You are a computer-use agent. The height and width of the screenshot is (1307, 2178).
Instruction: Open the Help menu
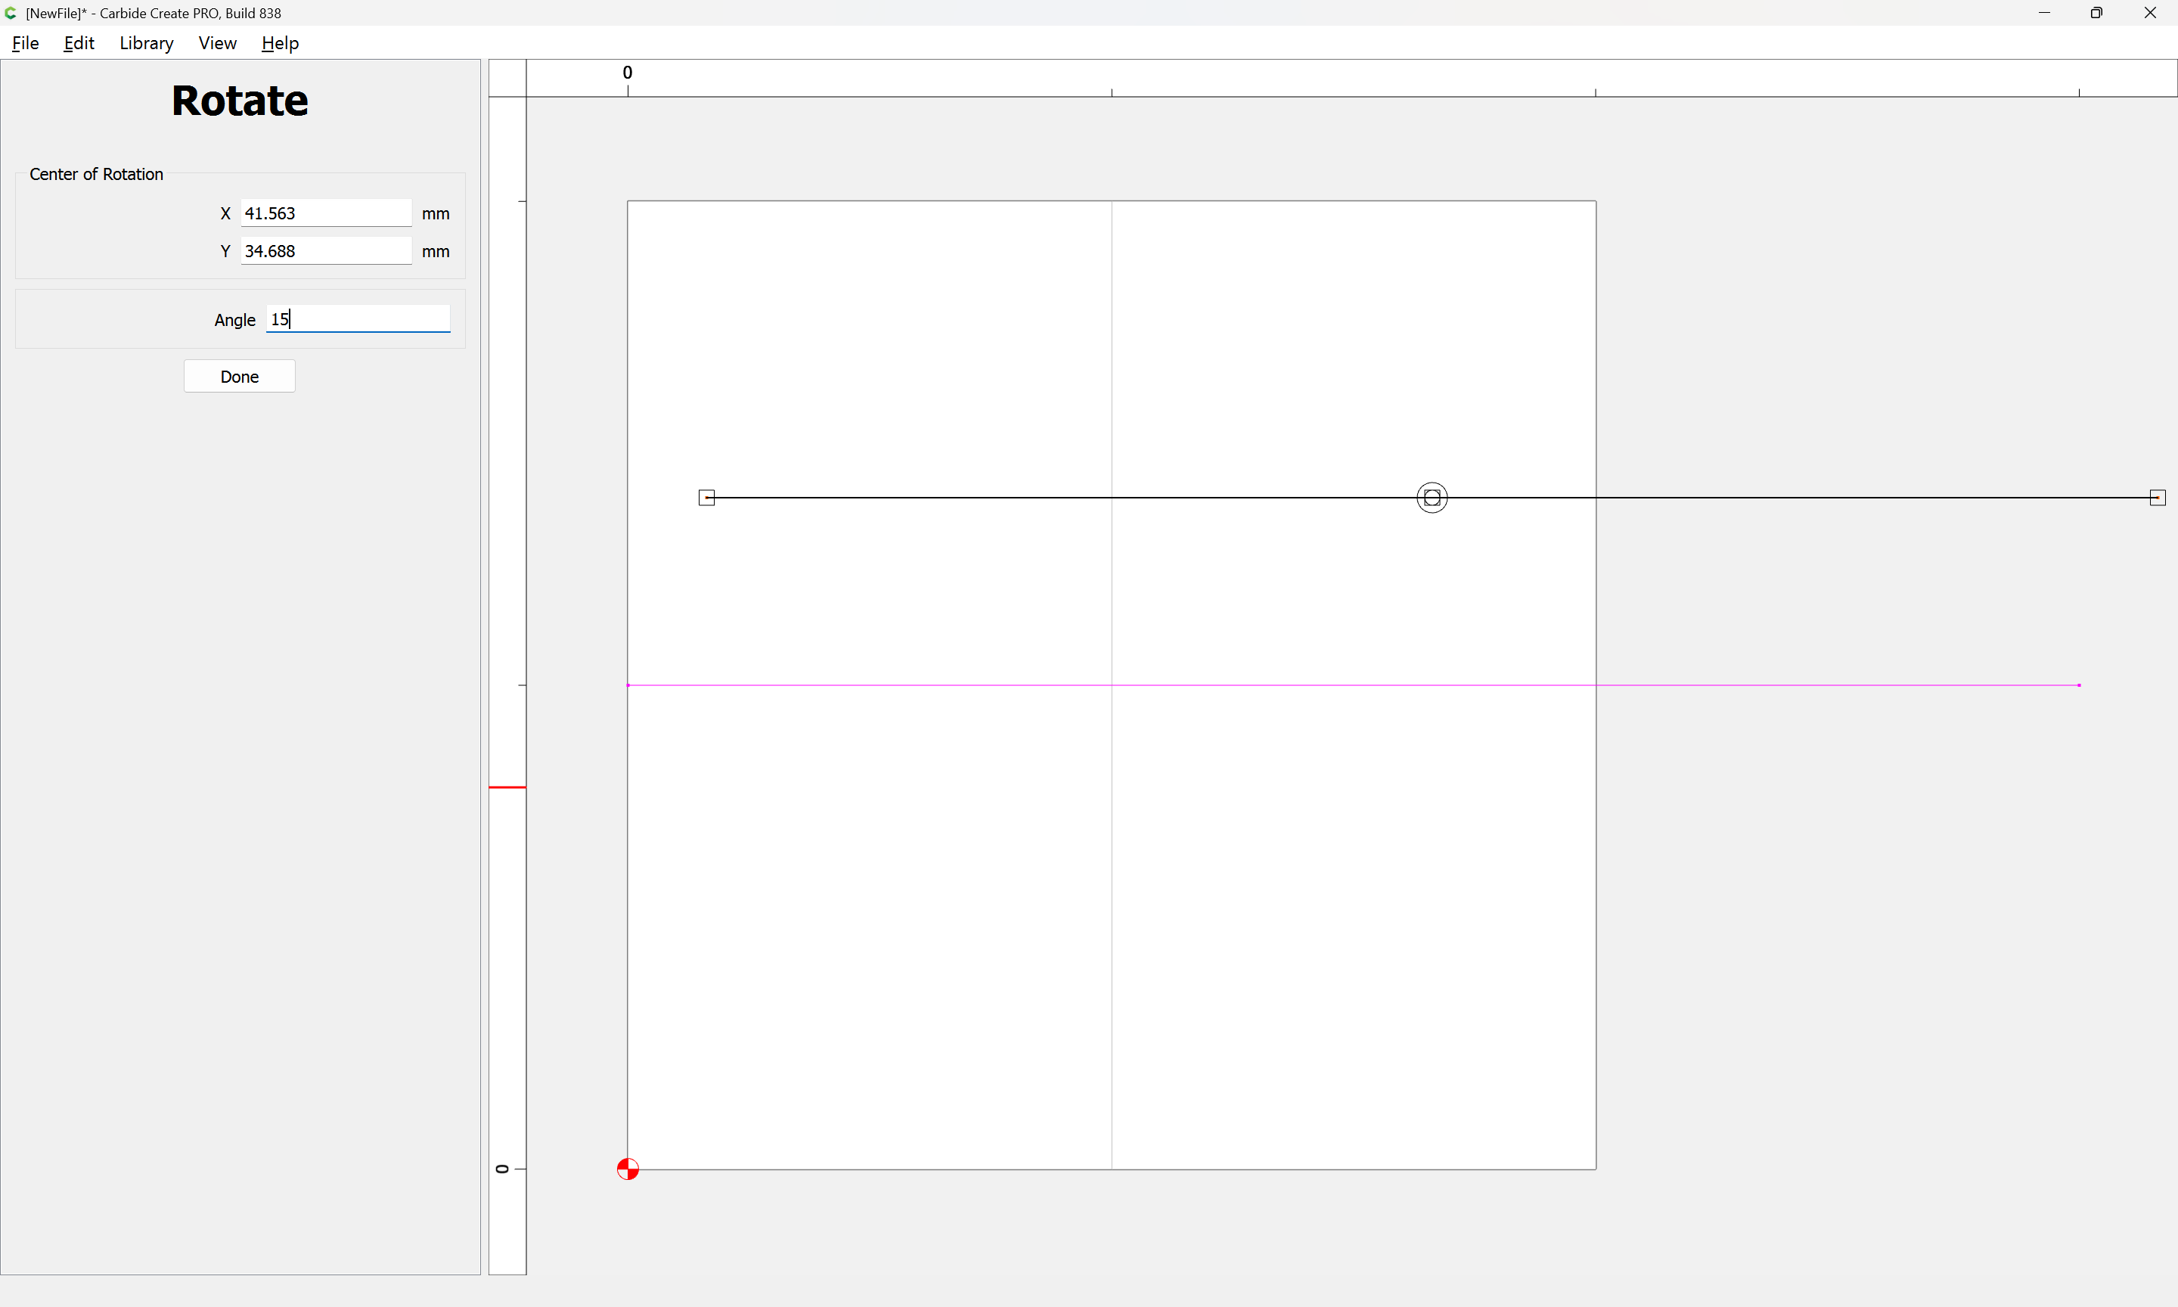(280, 43)
